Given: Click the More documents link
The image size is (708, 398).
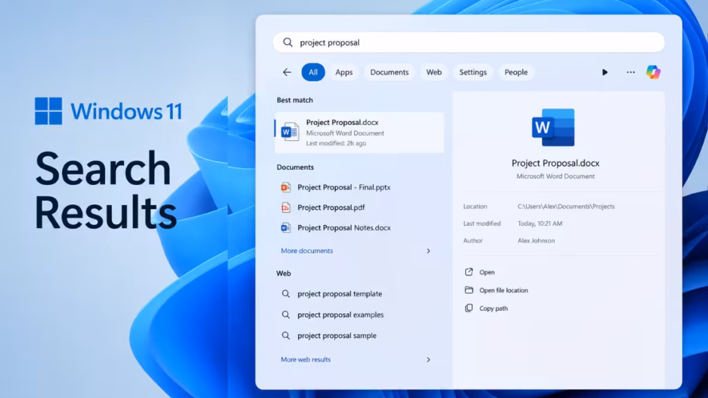Looking at the screenshot, I should point(306,251).
